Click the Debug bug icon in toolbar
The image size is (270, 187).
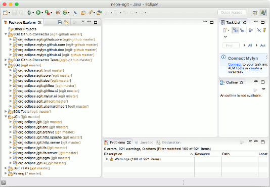(29, 13)
